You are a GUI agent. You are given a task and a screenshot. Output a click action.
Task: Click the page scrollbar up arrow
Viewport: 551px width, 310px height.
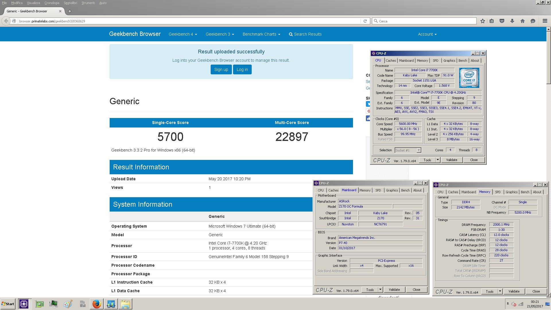[548, 29]
